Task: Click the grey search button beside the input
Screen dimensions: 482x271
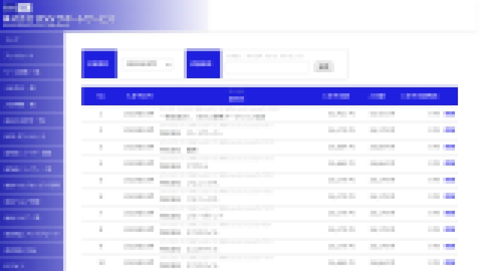Action: coord(324,67)
